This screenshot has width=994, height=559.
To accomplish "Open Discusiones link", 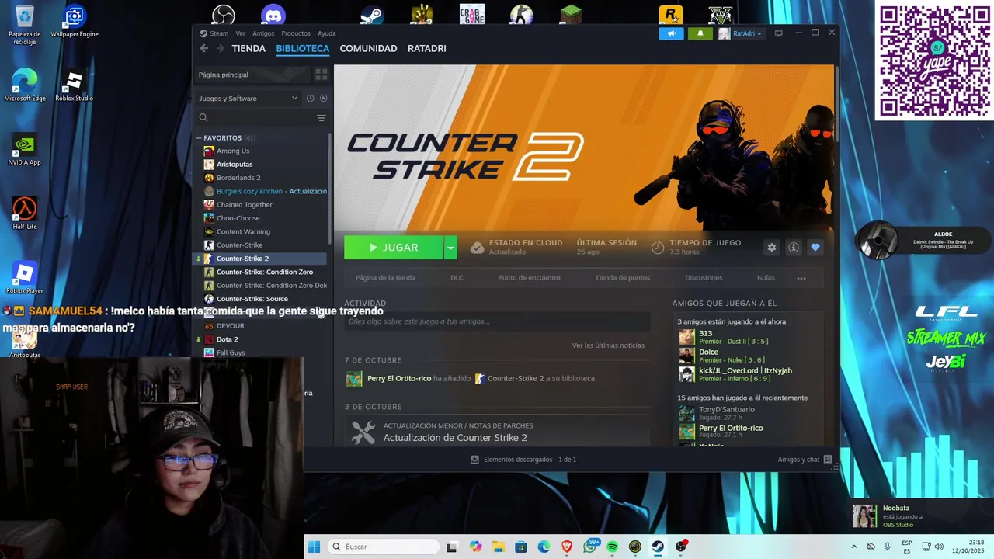I will point(704,277).
